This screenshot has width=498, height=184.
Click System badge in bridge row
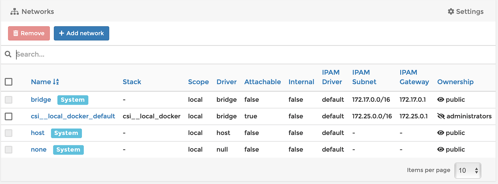[x=73, y=100]
